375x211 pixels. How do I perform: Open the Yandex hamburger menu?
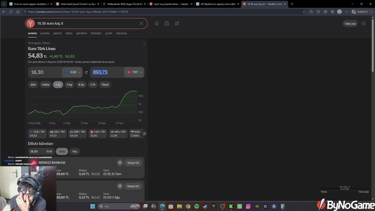[363, 23]
